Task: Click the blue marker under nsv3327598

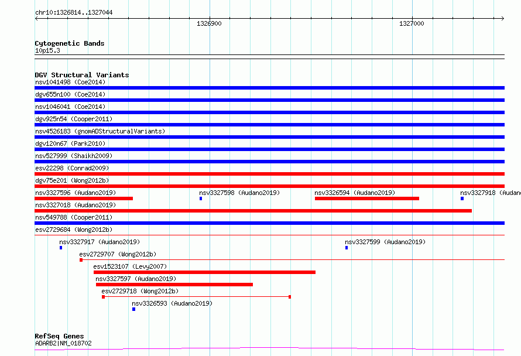Action: [x=201, y=198]
